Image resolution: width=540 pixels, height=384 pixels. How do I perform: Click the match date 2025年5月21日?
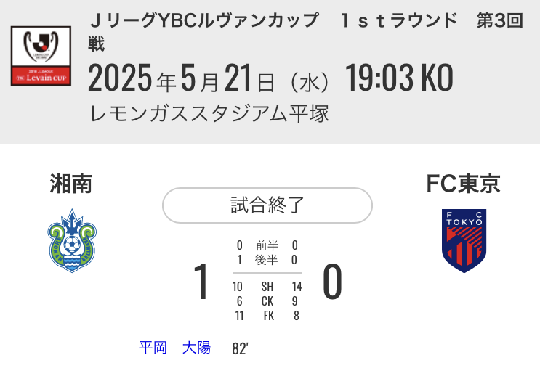click(x=182, y=78)
